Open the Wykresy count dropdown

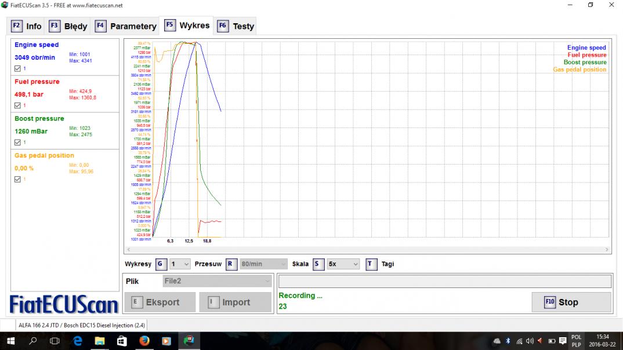[x=180, y=264]
